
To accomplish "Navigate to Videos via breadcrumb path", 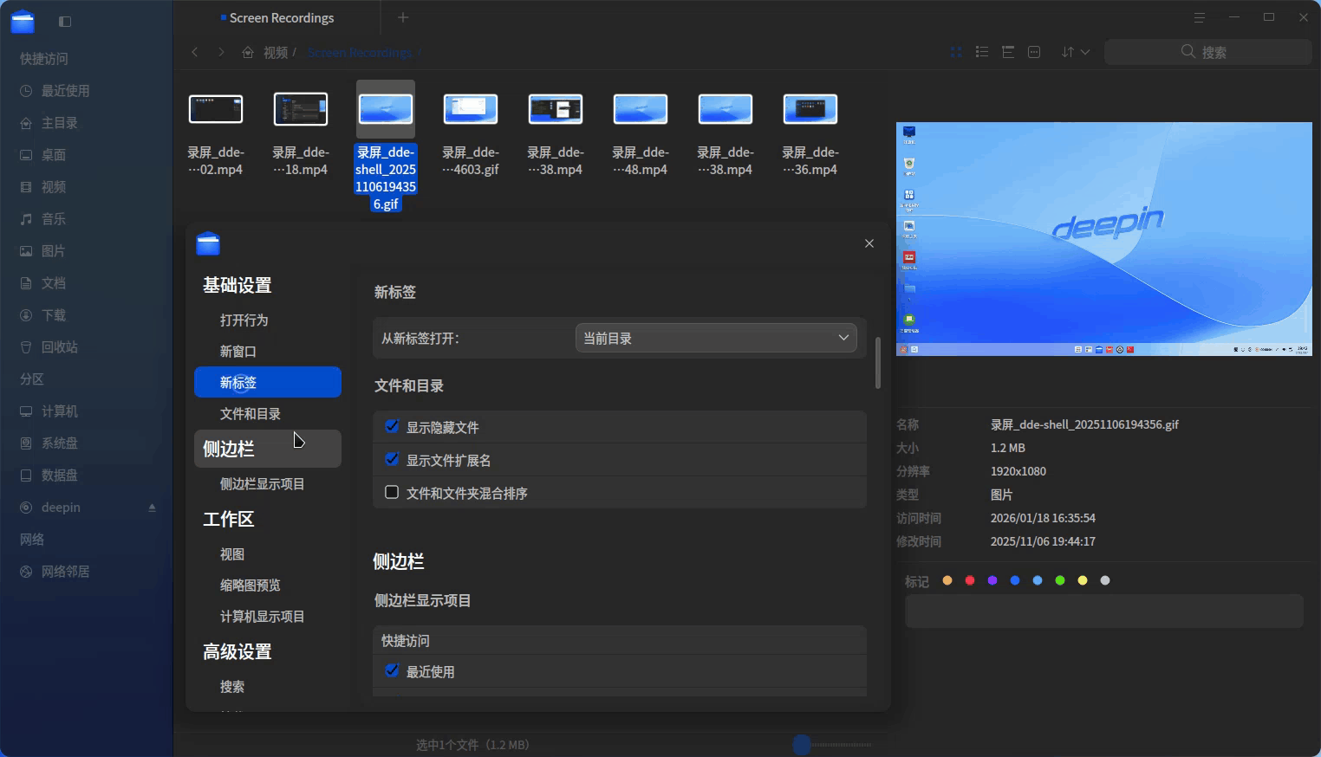I will pyautogui.click(x=276, y=52).
